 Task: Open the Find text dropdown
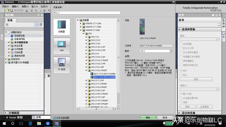(218, 39)
